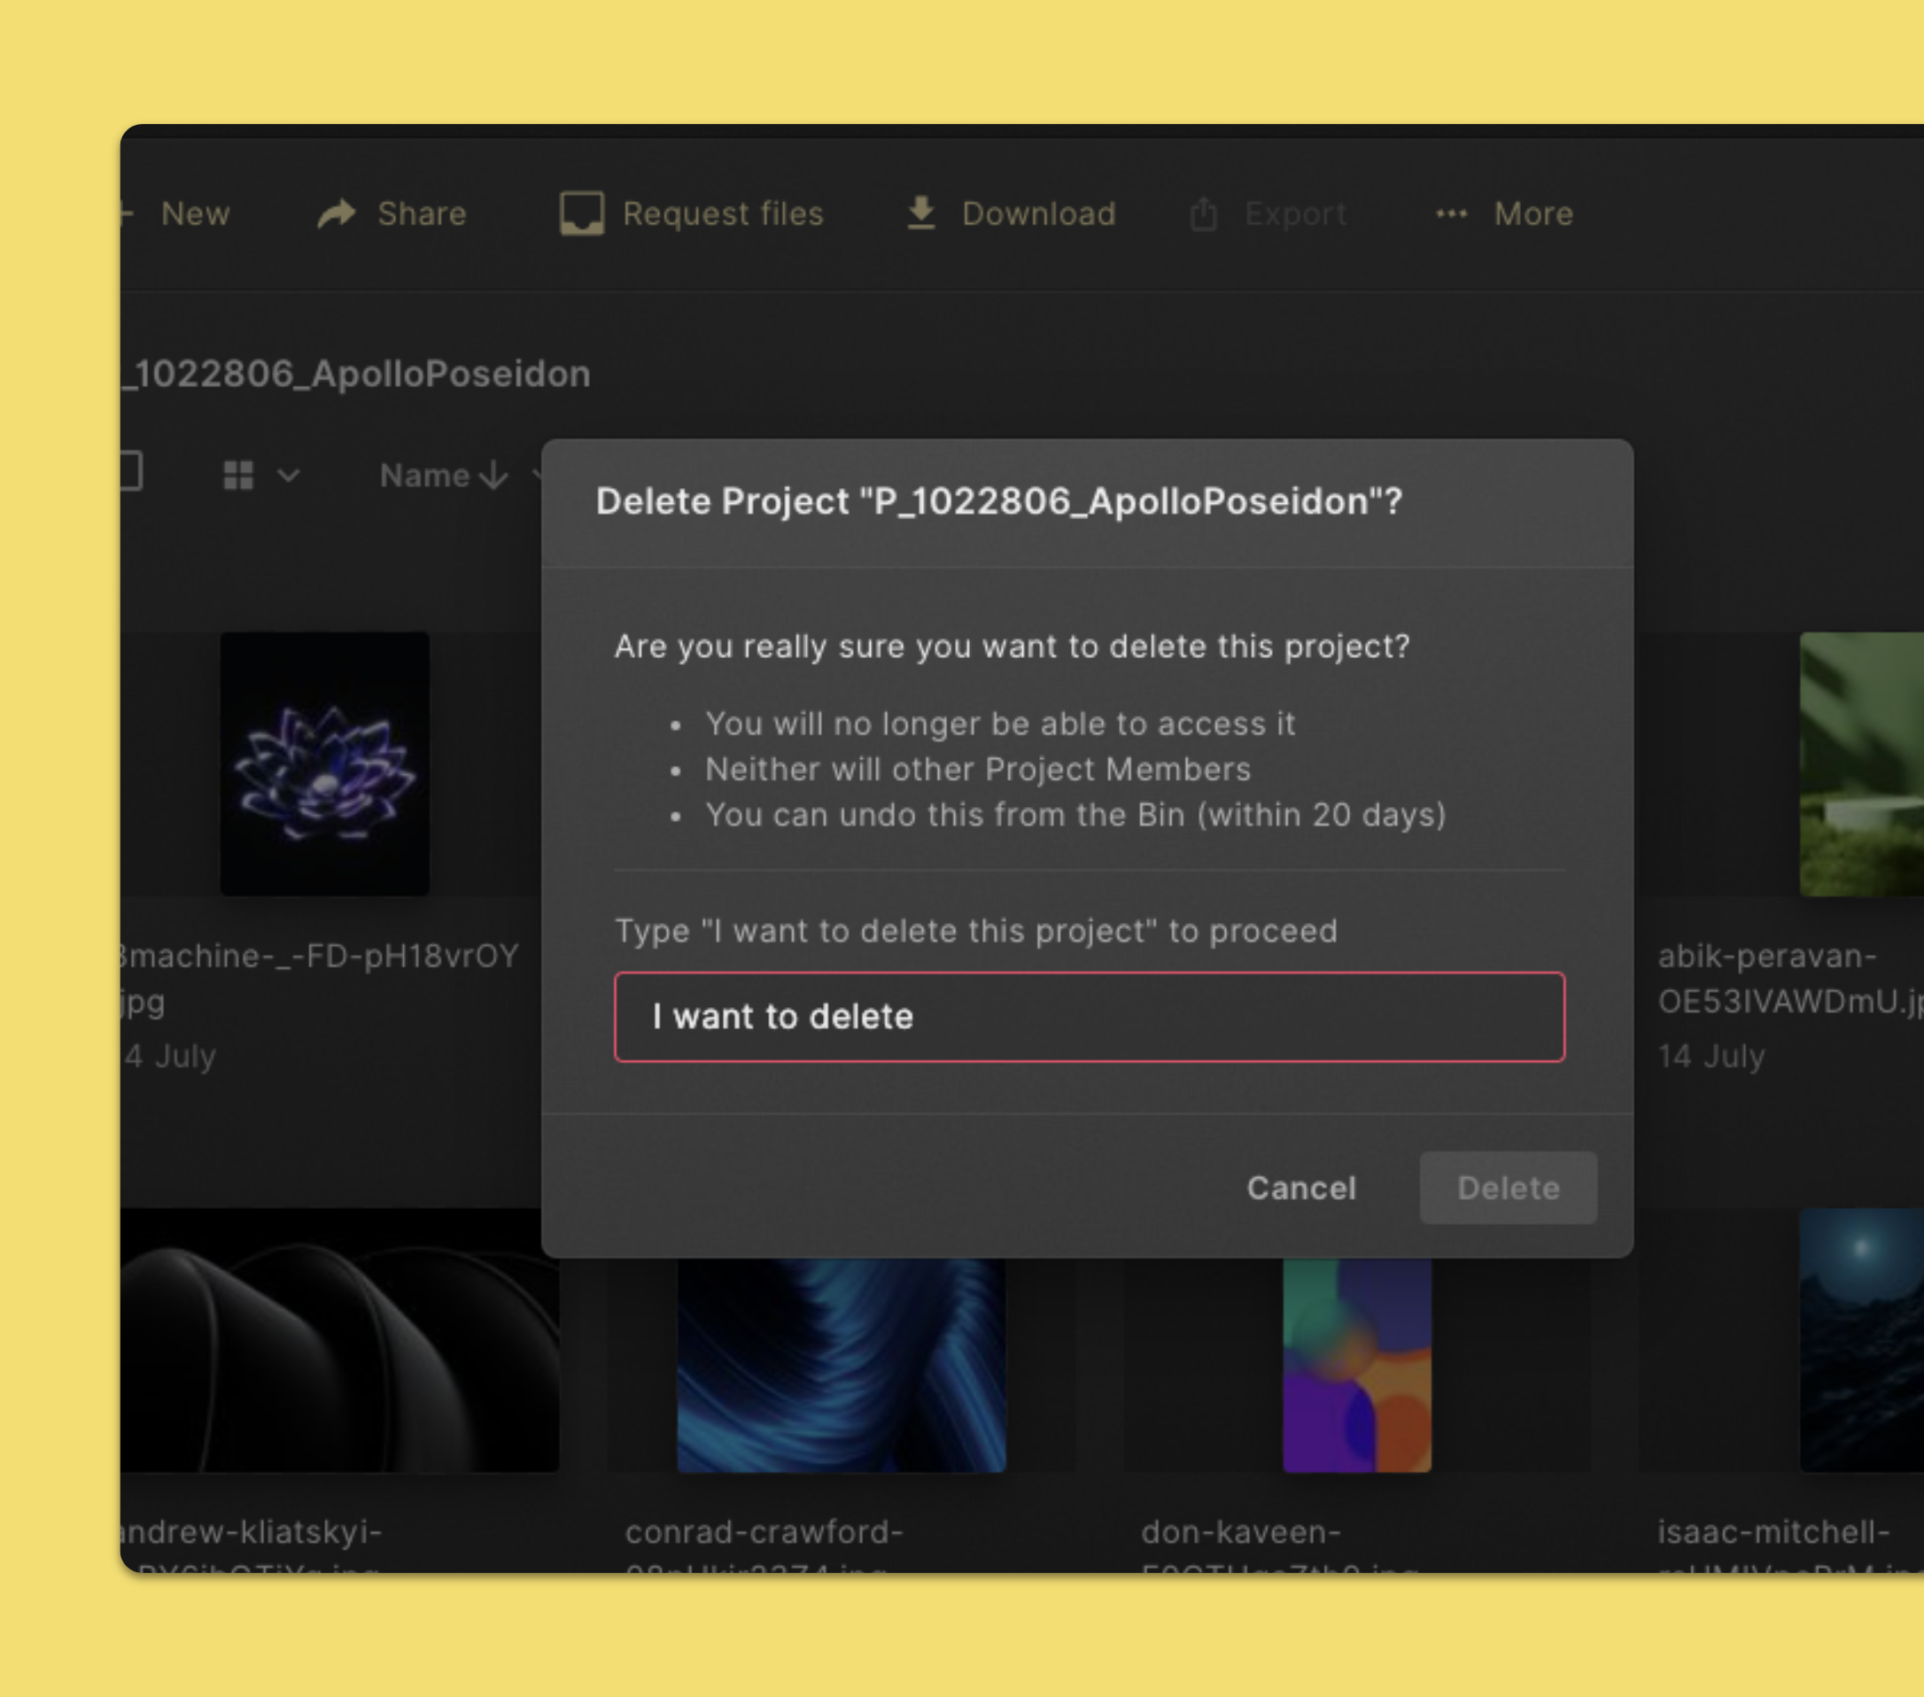Select the abik-peravan green thumbnail
Image resolution: width=1924 pixels, height=1697 pixels.
pos(1862,763)
